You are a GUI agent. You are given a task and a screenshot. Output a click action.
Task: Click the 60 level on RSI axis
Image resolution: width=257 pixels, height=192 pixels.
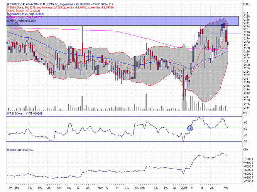pos(245,122)
